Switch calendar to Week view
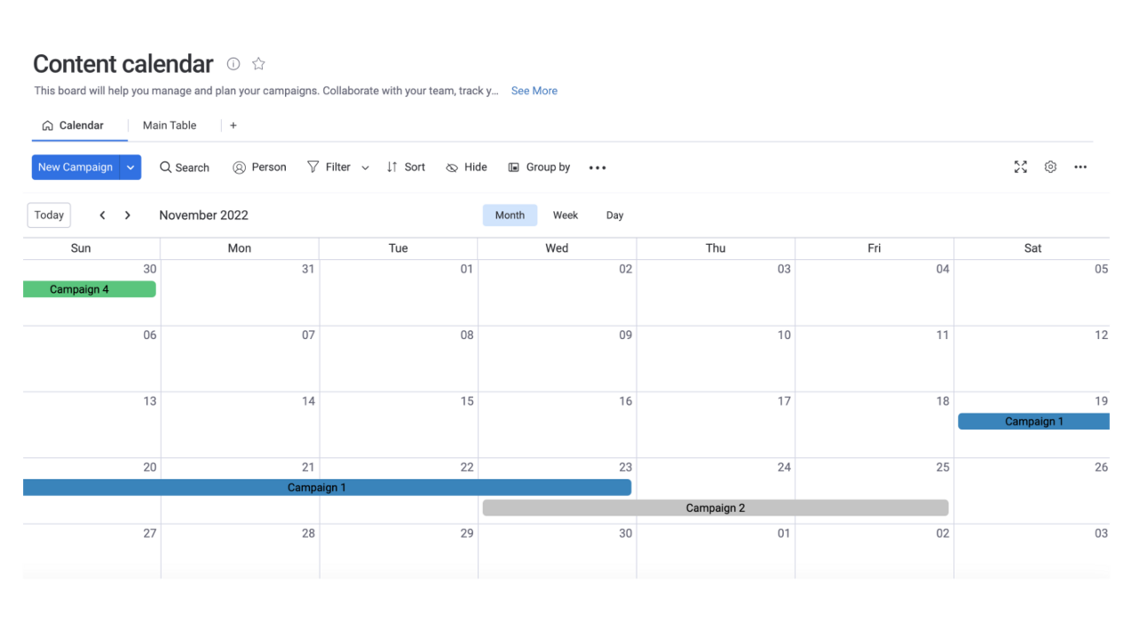This screenshot has height=623, width=1140. click(565, 215)
